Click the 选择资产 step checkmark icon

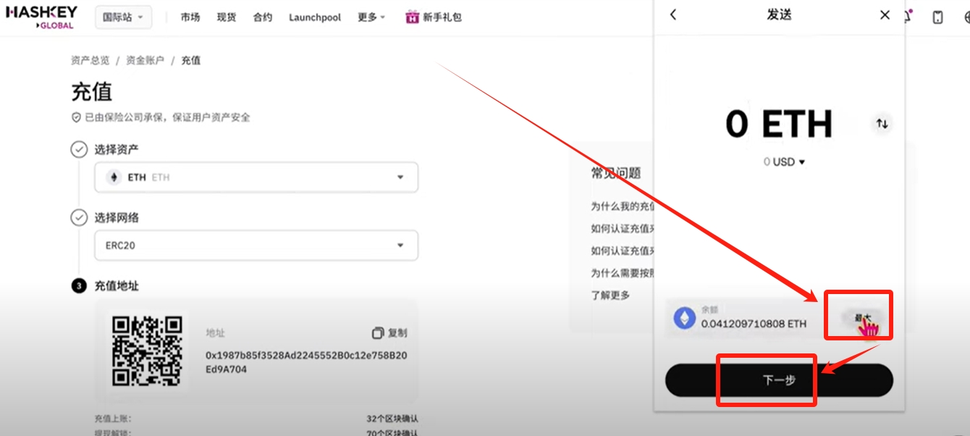click(x=79, y=150)
